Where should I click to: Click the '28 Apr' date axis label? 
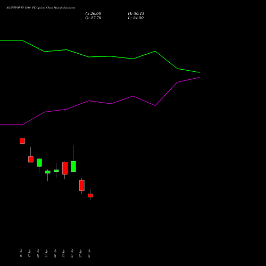click(x=89, y=253)
